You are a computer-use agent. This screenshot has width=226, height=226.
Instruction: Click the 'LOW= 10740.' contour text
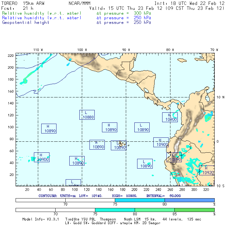point(90,196)
